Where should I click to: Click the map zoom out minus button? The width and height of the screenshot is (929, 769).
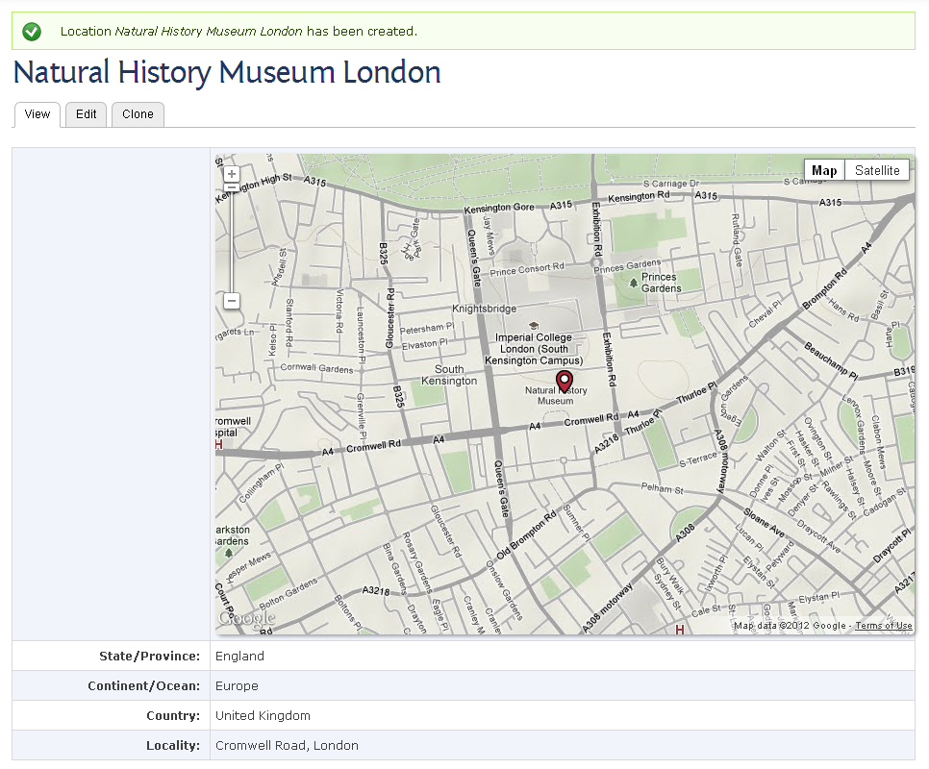[x=232, y=301]
